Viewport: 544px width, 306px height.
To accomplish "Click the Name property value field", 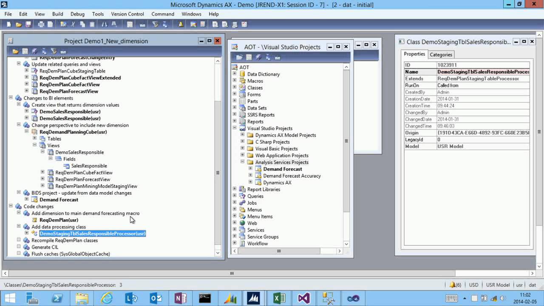I will click(483, 72).
